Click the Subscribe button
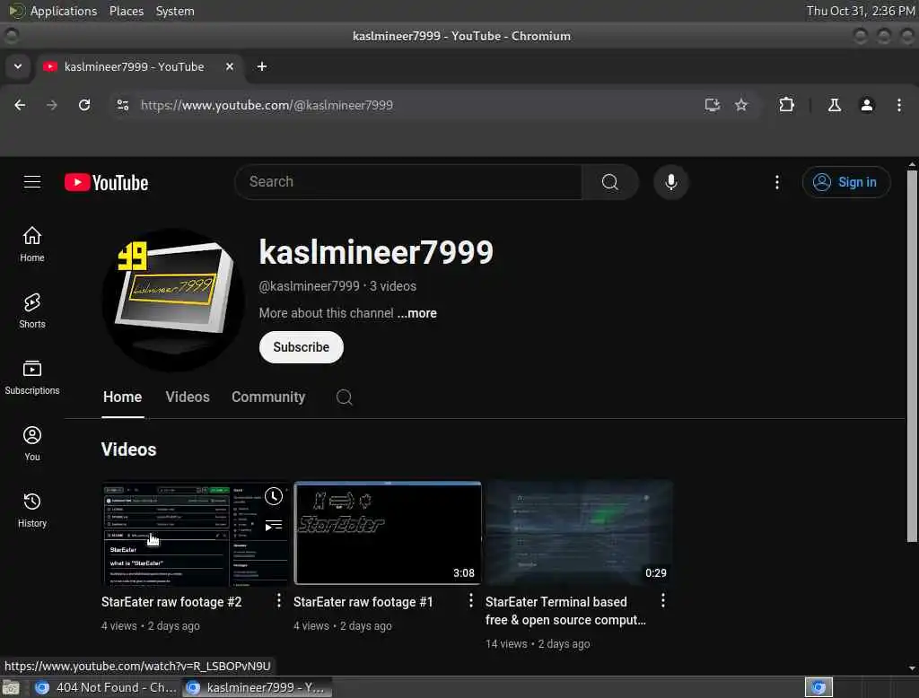919x698 pixels. [302, 347]
